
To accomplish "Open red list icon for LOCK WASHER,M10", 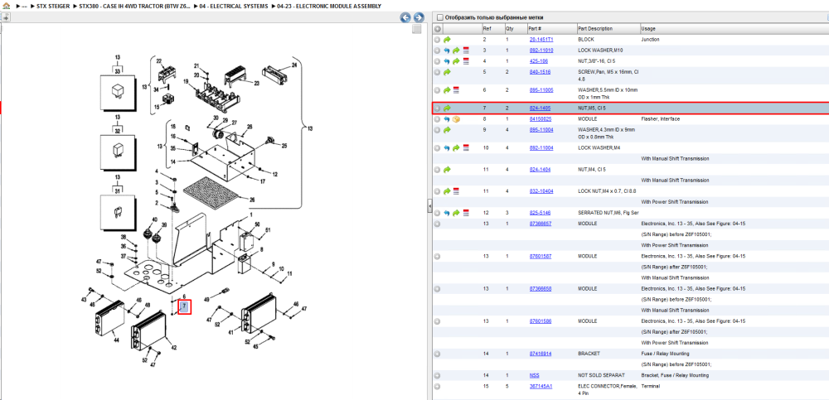I will (x=466, y=51).
